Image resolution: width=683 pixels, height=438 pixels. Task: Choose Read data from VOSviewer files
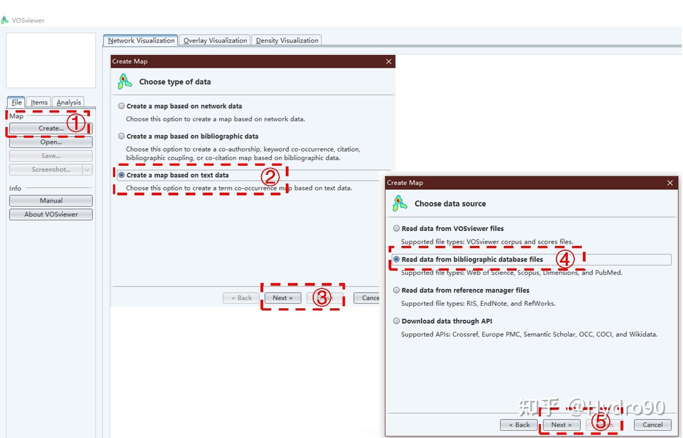397,228
